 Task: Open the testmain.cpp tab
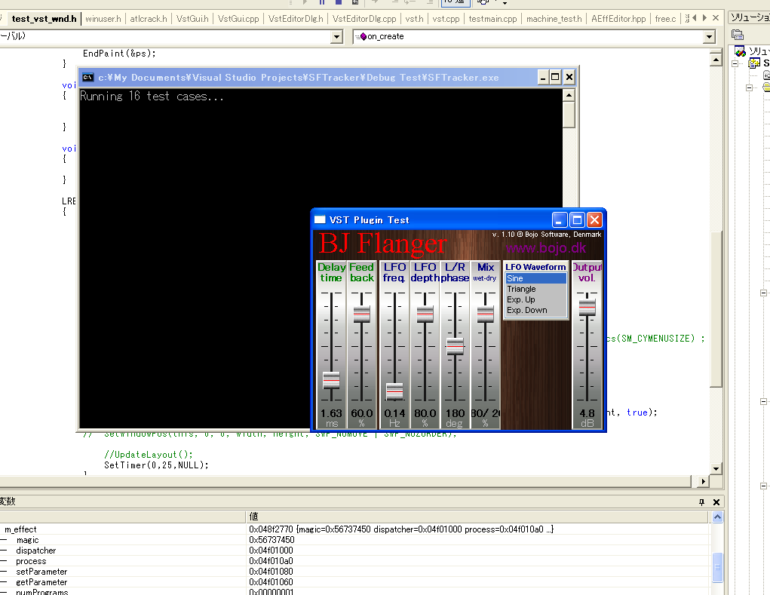(492, 18)
